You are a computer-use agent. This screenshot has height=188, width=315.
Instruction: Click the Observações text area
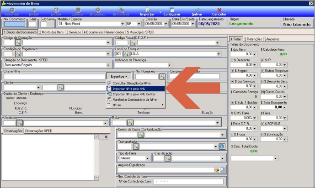pos(48,157)
